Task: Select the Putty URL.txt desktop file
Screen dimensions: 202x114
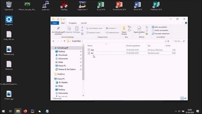Action: (x=9, y=35)
